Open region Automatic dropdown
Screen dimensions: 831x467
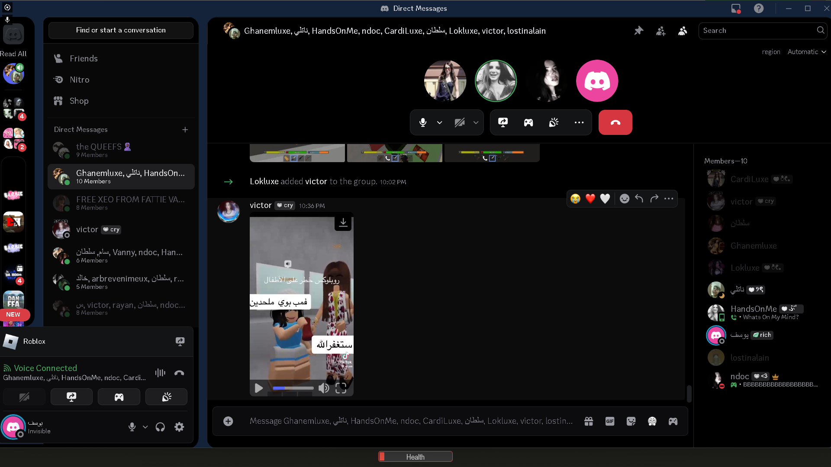(806, 52)
